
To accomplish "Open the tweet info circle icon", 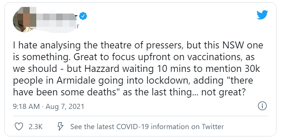I will point(262,106).
